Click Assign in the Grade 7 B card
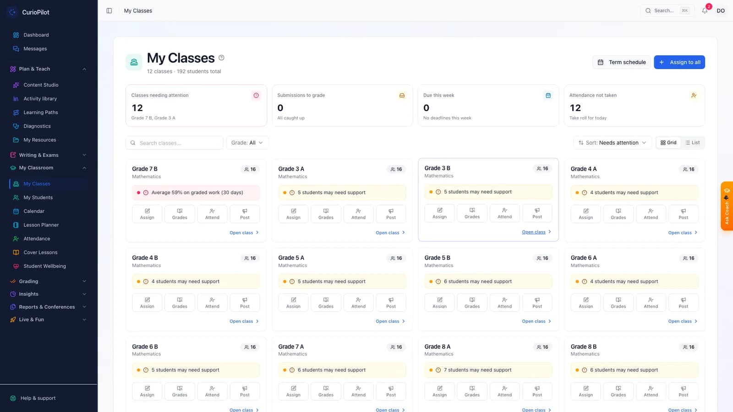Image resolution: width=733 pixels, height=412 pixels. point(147,214)
